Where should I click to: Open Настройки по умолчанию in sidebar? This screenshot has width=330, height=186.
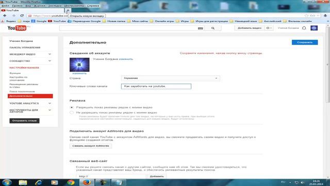(x=19, y=79)
